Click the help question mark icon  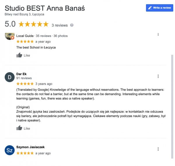(x=72, y=25)
